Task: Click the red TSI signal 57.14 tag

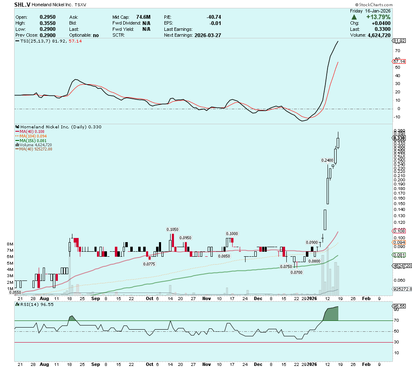Action: click(399, 62)
